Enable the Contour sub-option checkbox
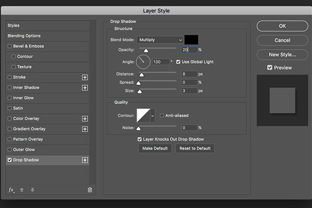Image resolution: width=312 pixels, height=208 pixels. tap(13, 56)
